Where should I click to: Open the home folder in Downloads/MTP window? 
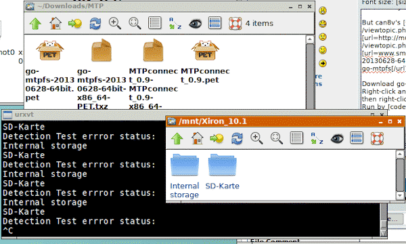point(55,24)
